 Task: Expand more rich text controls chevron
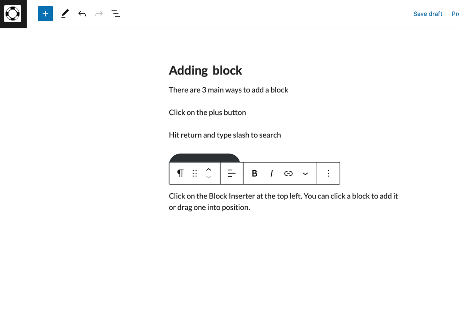305,173
